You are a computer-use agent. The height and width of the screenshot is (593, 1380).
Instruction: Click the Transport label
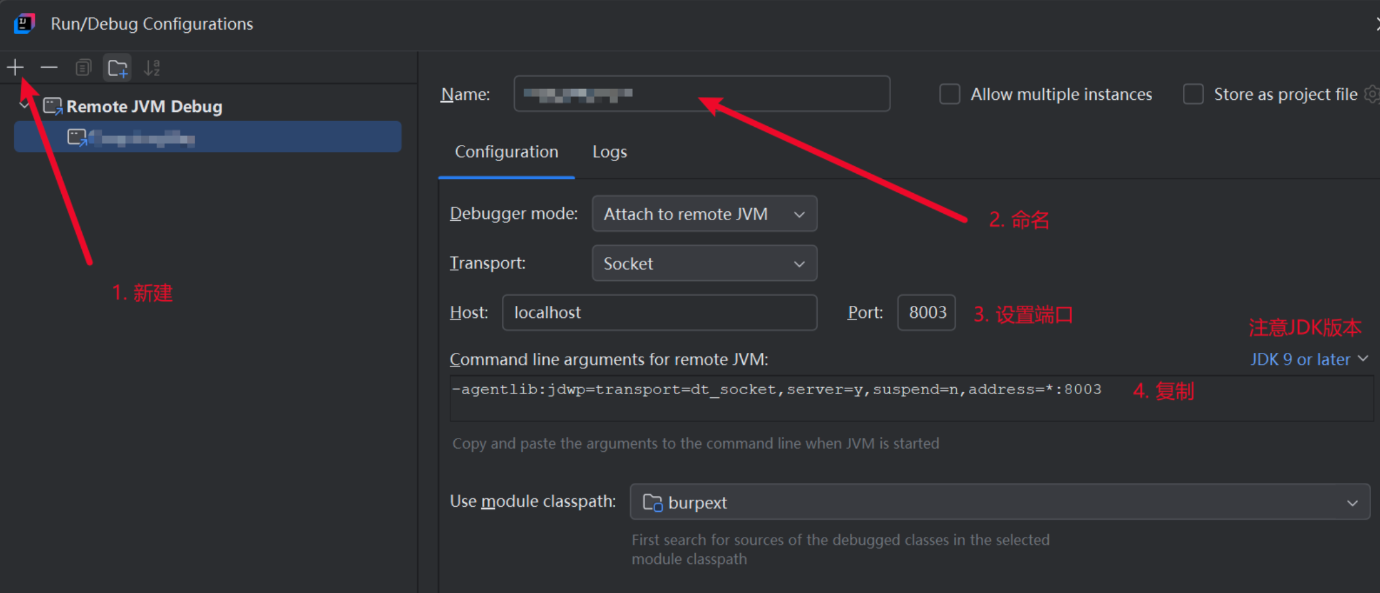pos(488,263)
